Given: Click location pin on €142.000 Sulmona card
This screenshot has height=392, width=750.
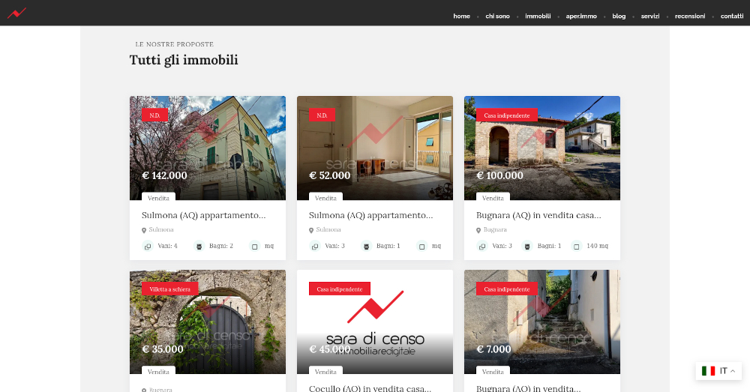Looking at the screenshot, I should click(x=144, y=230).
